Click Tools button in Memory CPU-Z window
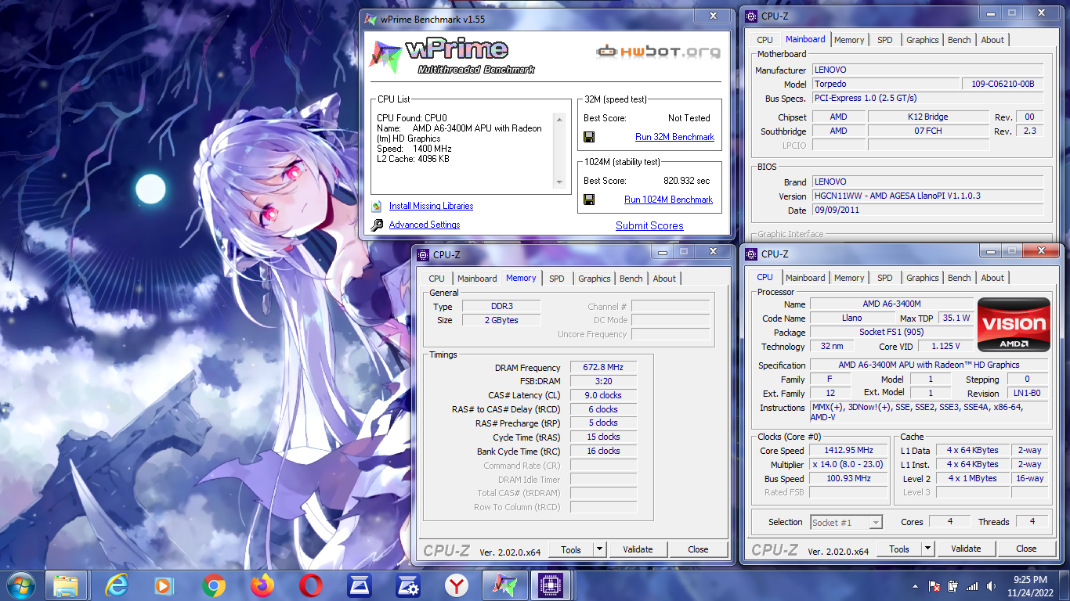The width and height of the screenshot is (1070, 601). [x=571, y=549]
